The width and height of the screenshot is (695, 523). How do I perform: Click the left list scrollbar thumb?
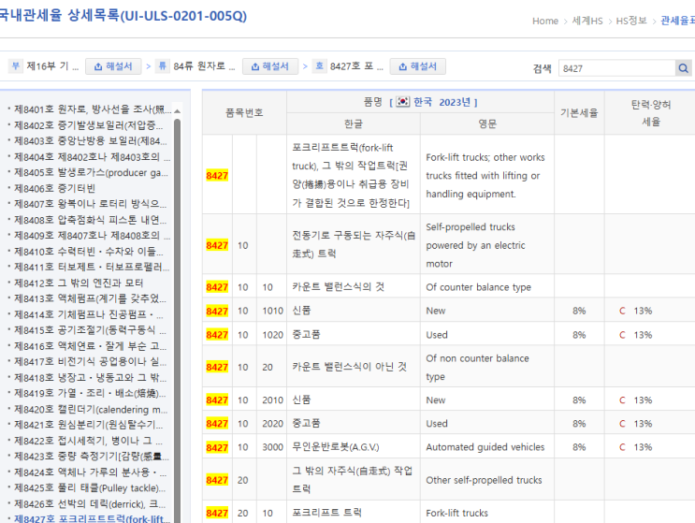click(x=178, y=321)
